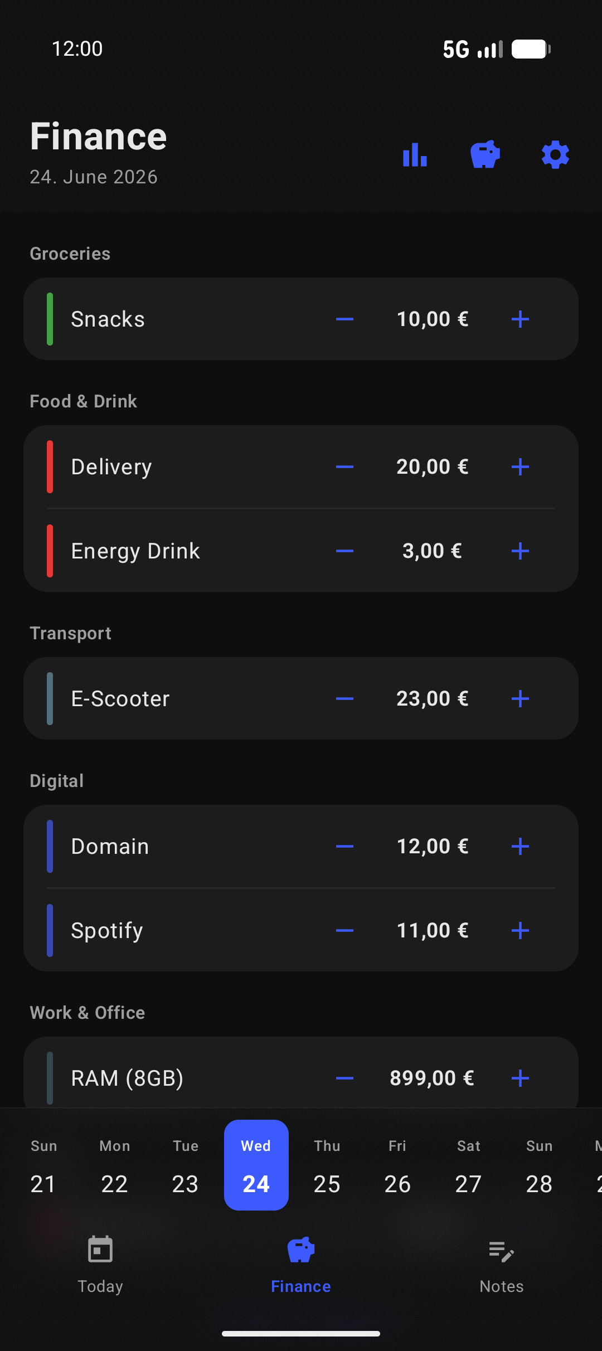Tap the 20,00 € Delivery amount
The image size is (602, 1351).
pyautogui.click(x=432, y=466)
